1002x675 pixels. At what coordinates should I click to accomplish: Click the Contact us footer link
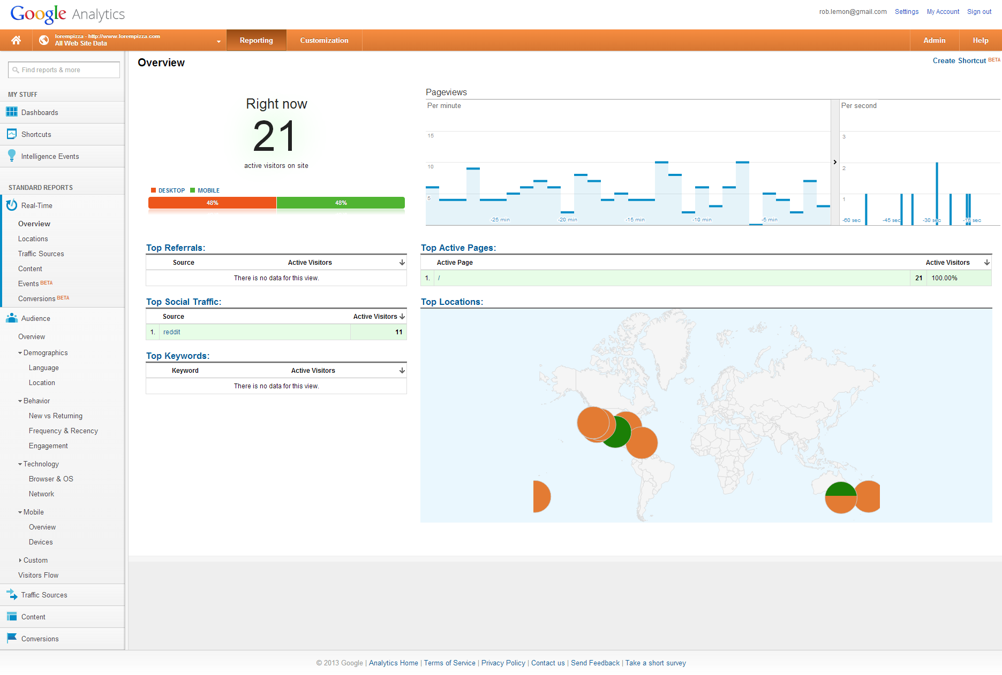pos(548,663)
